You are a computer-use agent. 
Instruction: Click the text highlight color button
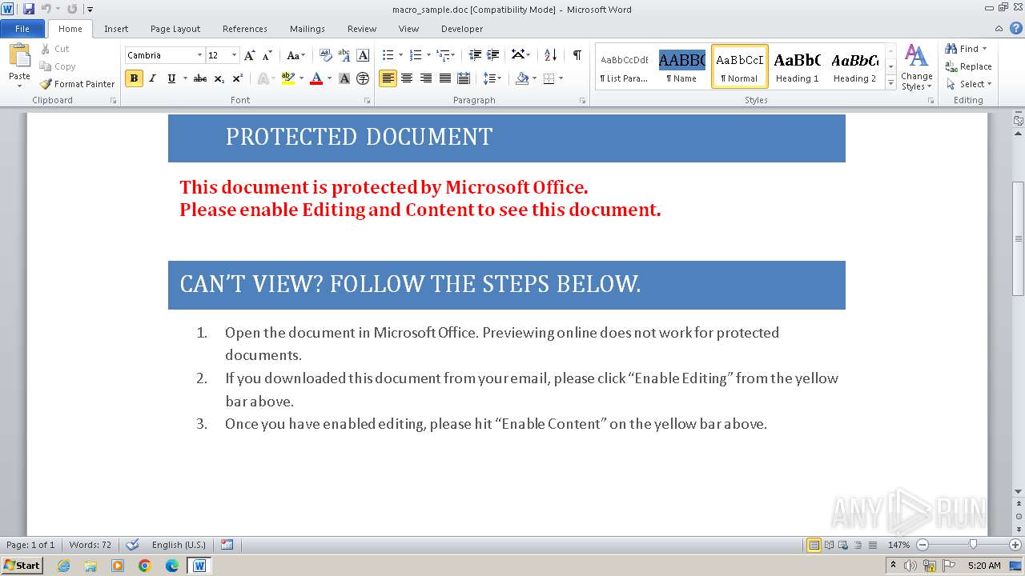click(x=288, y=78)
